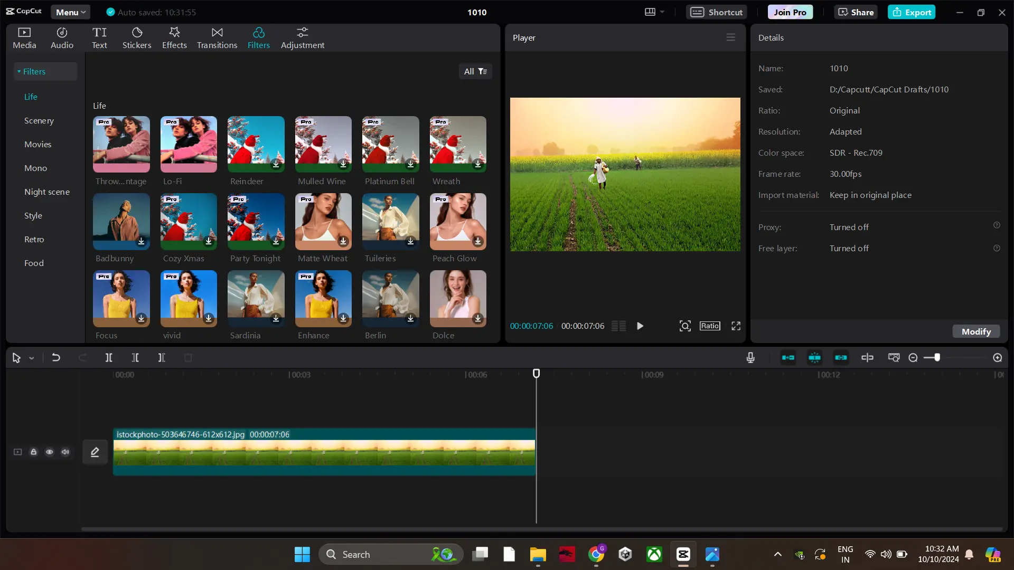Open the All filter sort dropdown

click(x=475, y=71)
